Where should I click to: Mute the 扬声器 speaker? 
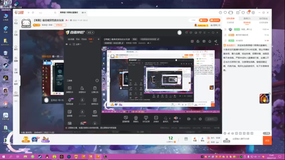coord(176,119)
